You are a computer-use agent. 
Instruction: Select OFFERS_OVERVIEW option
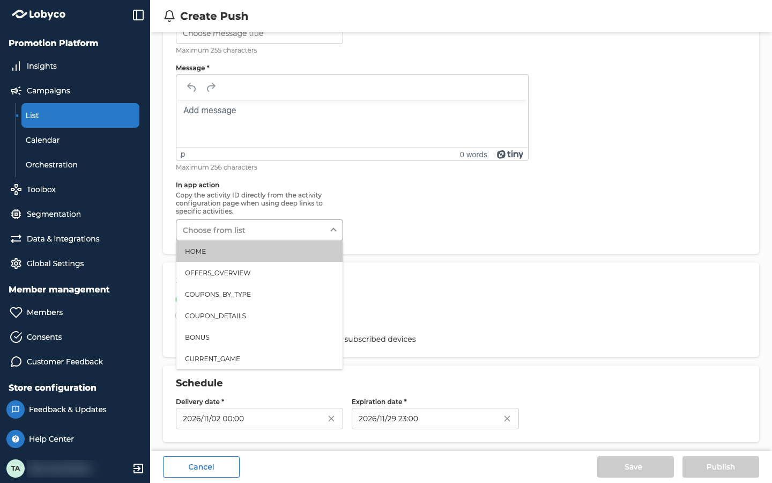(259, 273)
